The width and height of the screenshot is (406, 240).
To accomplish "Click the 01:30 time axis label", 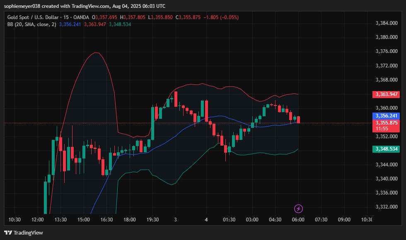I will point(229,220).
